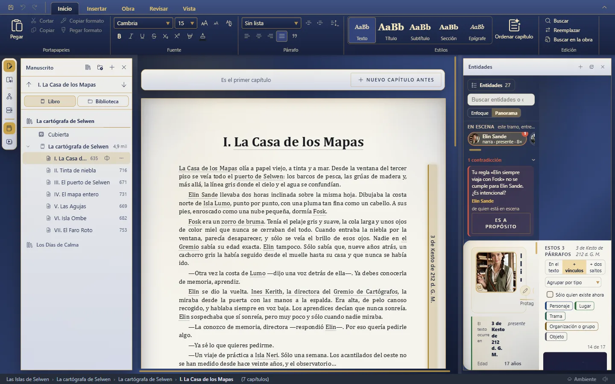Click 'Nuevo capítulo antes' button
The width and height of the screenshot is (615, 384).
click(396, 80)
